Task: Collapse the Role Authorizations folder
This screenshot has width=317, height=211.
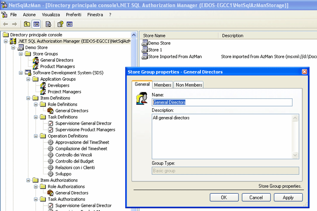Action: 36,187
